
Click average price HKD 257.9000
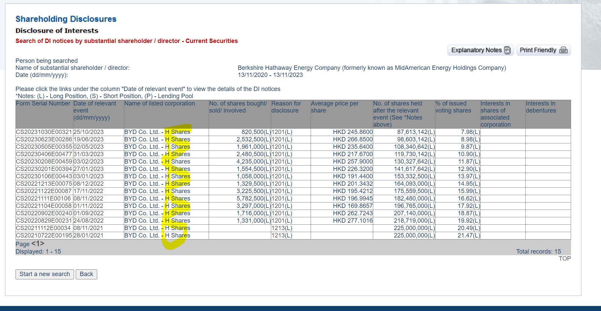pyautogui.click(x=353, y=162)
